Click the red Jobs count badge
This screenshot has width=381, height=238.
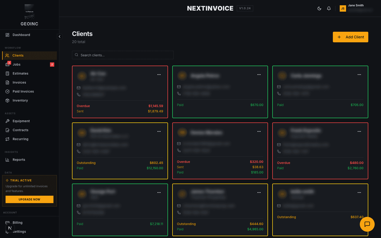(x=52, y=65)
